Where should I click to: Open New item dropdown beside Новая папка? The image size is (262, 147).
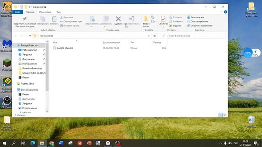(x=153, y=17)
